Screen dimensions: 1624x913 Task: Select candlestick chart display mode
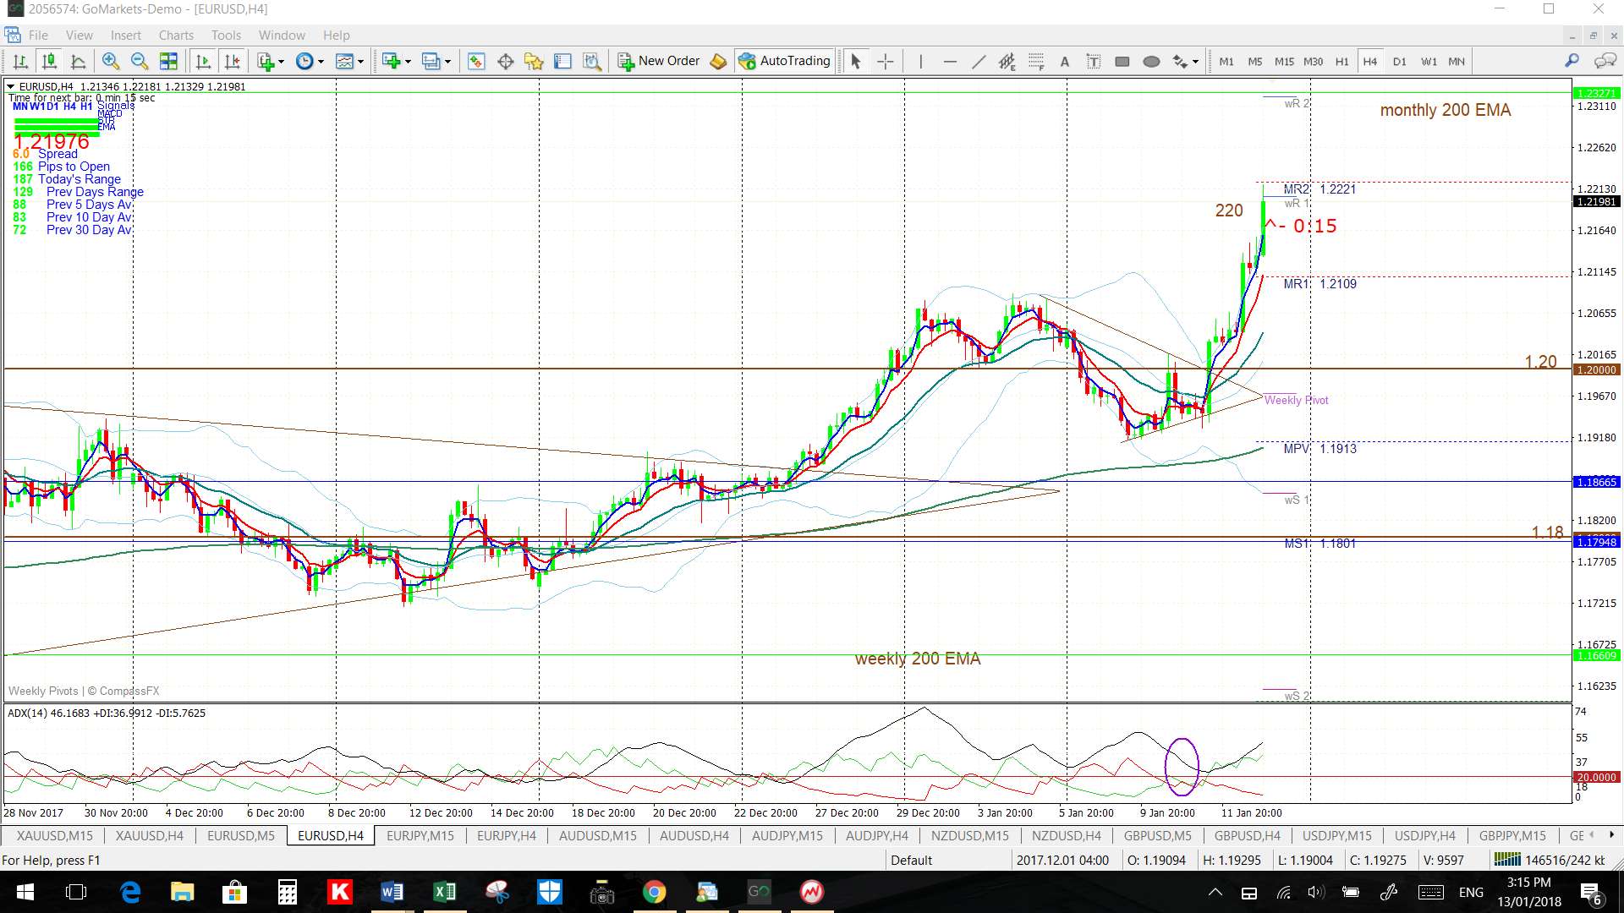pos(49,61)
